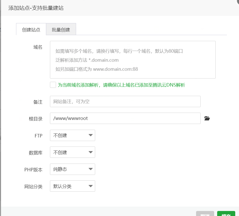This screenshot has width=239, height=216.
Task: Open the 网站分类 dropdown showing 默认分类
Action: (73, 186)
